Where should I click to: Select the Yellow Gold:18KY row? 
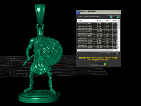coord(97,31)
